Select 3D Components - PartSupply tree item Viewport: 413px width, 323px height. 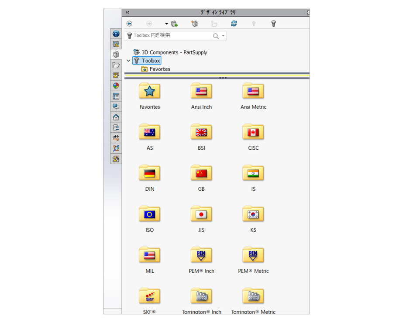point(174,52)
